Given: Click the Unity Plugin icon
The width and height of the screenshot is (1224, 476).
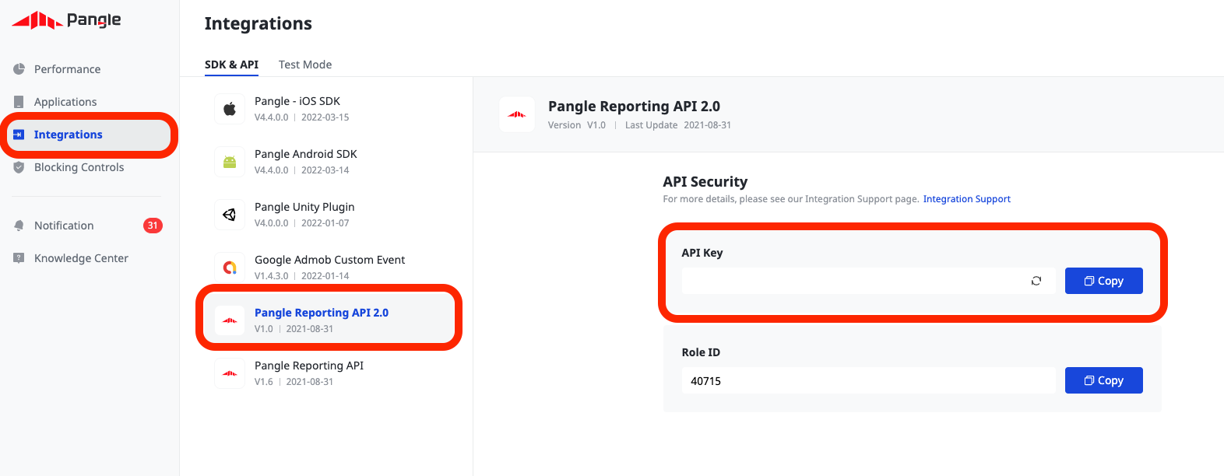Looking at the screenshot, I should (x=230, y=215).
